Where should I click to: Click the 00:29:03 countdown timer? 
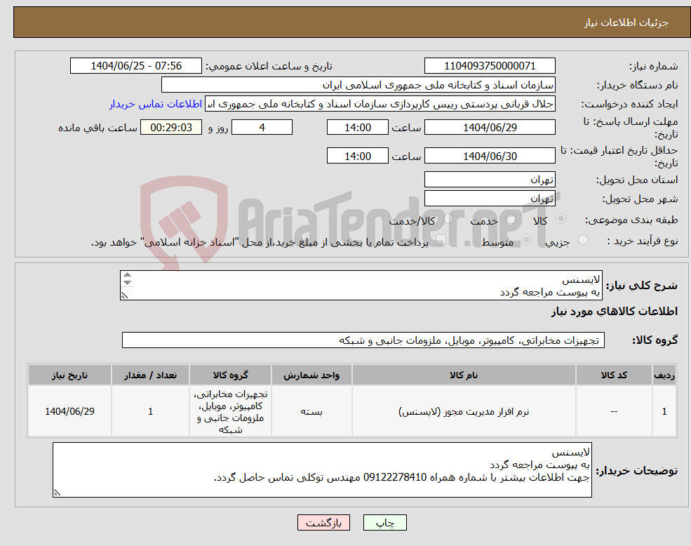171,127
